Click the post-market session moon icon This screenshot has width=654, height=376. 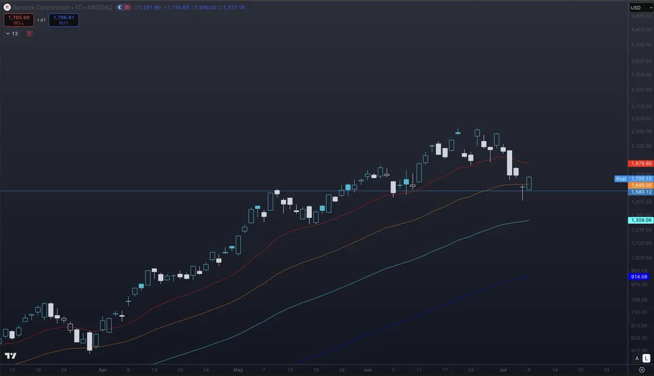tap(119, 8)
